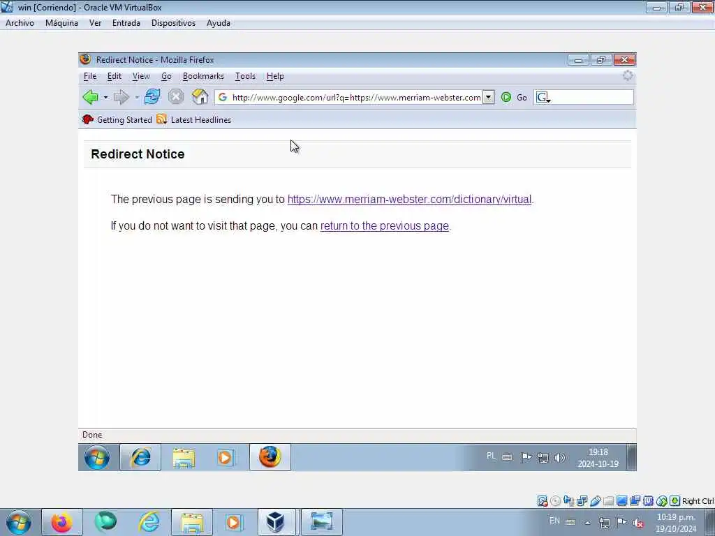This screenshot has width=715, height=536.
Task: Open VirtualBox Entrada menu
Action: point(126,23)
